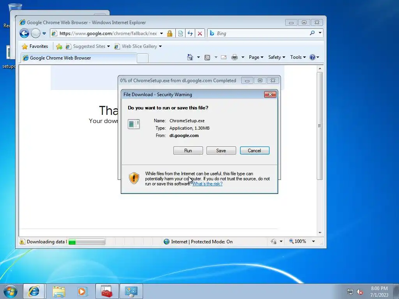Image resolution: width=399 pixels, height=299 pixels.
Task: Open the zoom level 100% button
Action: 297,241
